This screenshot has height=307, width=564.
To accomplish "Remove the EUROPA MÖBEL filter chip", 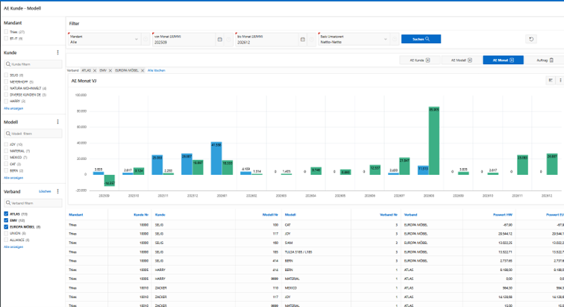I will (x=142, y=71).
